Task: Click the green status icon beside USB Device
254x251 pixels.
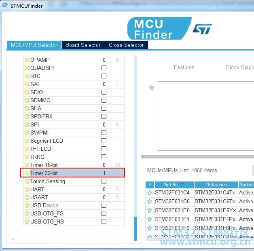Action: tap(27, 205)
